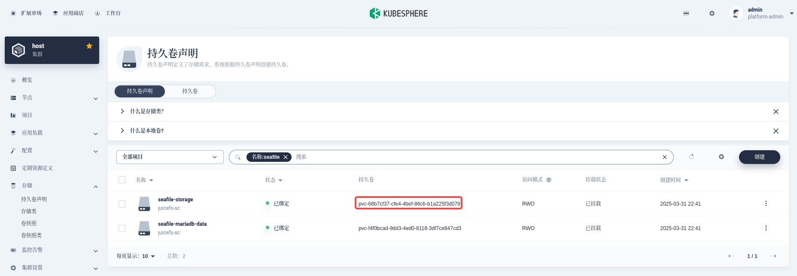The width and height of the screenshot is (797, 276).
Task: Dismiss the 什么是存储类? tip
Action: [x=776, y=112]
